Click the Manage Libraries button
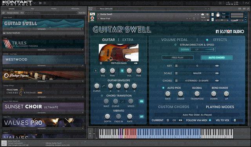251x147 pixels. click(13, 13)
